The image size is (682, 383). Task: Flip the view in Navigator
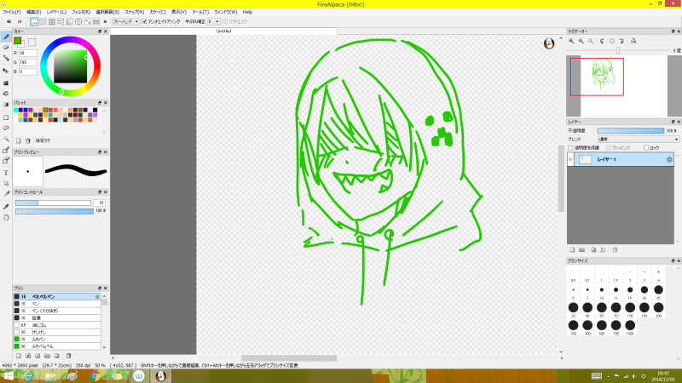click(633, 41)
